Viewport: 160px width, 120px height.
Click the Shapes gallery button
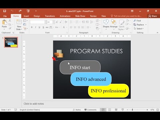tap(106, 25)
